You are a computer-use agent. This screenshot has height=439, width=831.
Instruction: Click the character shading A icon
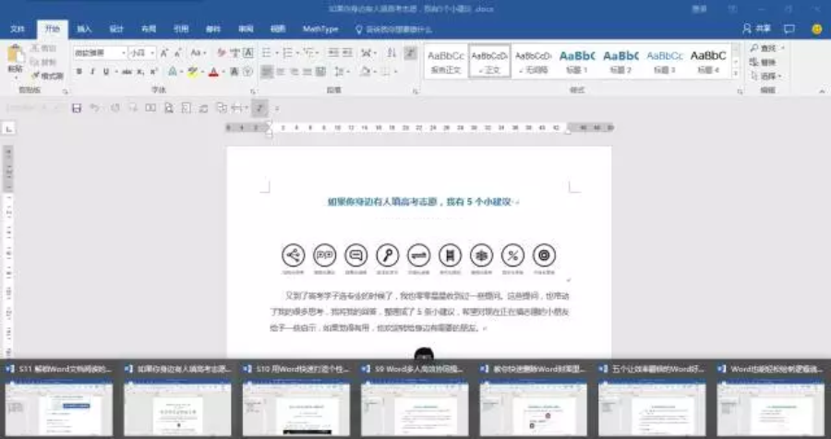tap(234, 72)
